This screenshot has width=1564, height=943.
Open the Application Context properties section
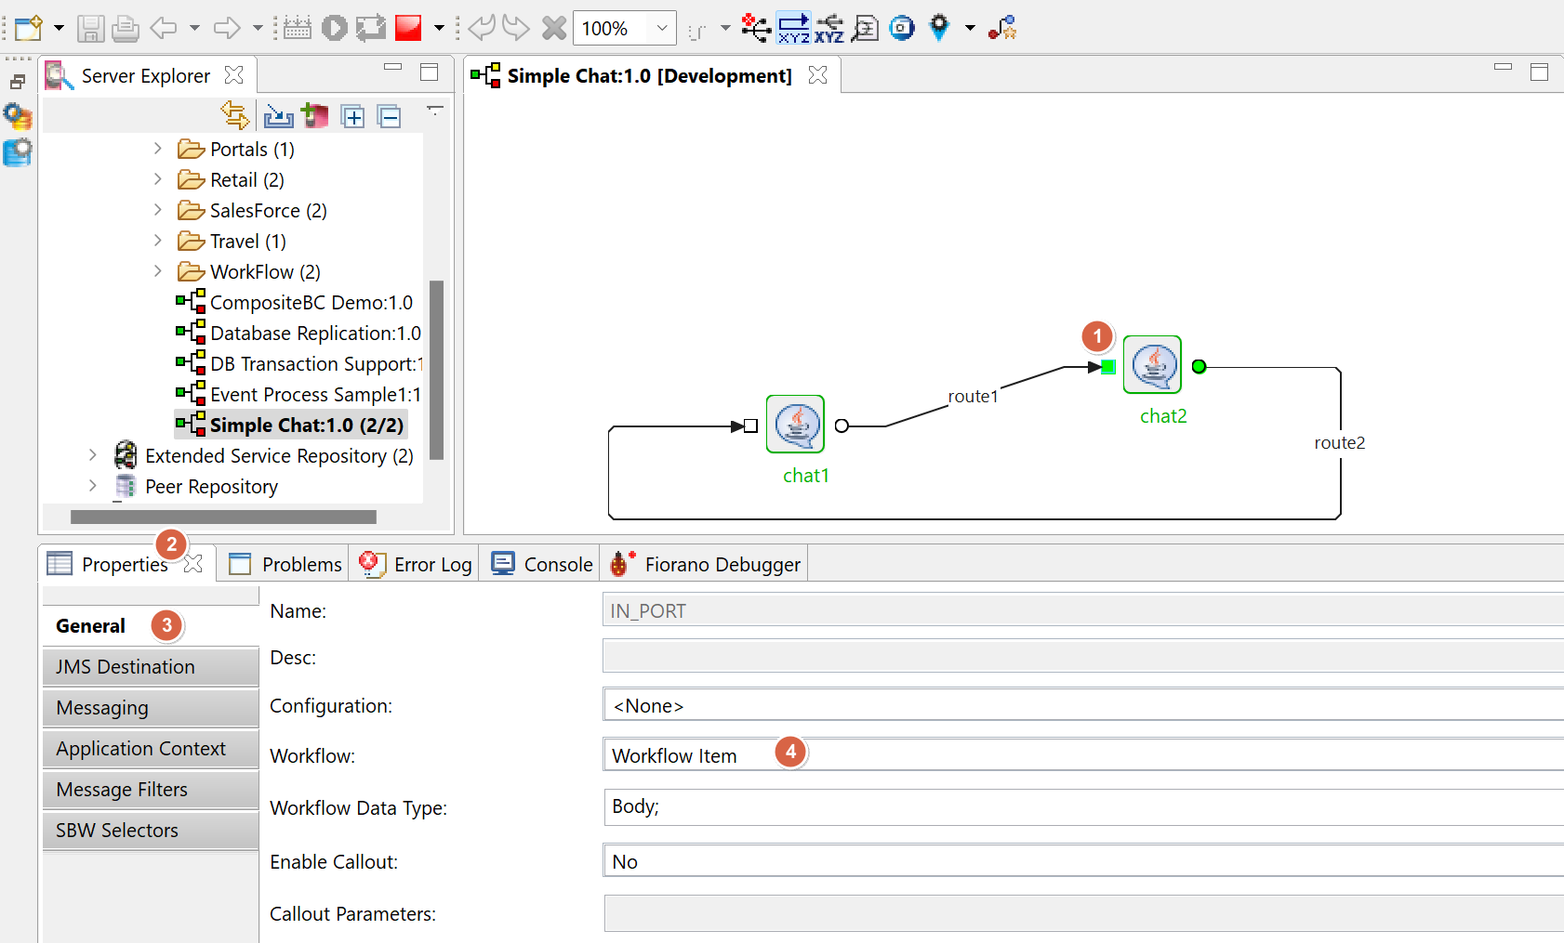click(151, 749)
